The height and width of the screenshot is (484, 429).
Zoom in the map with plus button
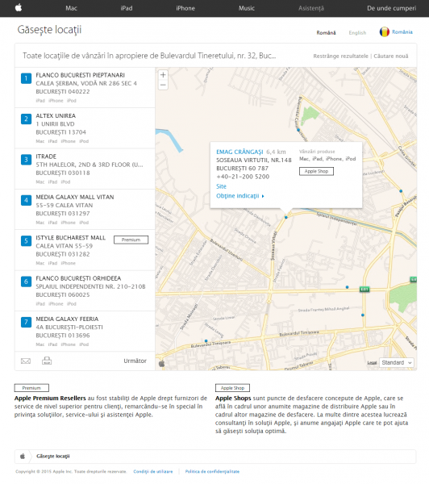(163, 75)
